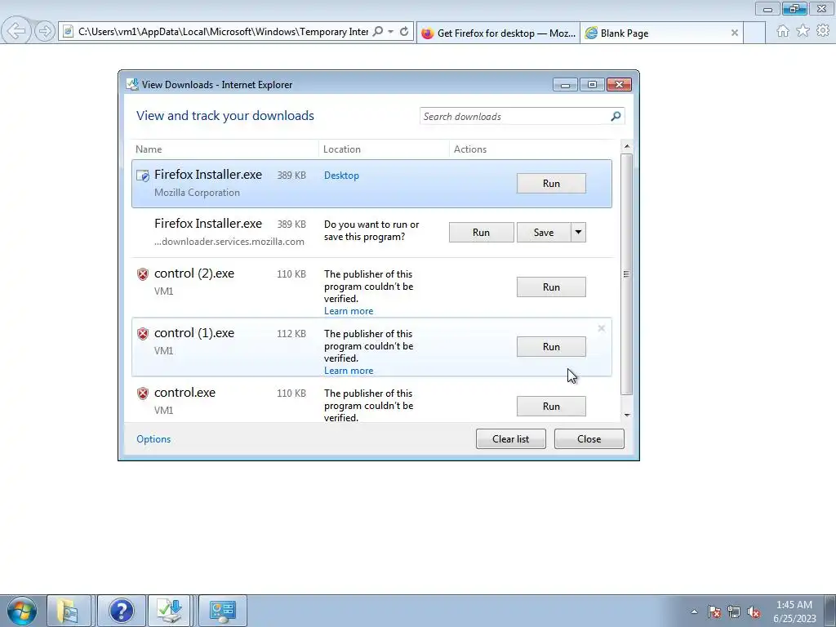Show hidden system tray icons

(x=694, y=611)
